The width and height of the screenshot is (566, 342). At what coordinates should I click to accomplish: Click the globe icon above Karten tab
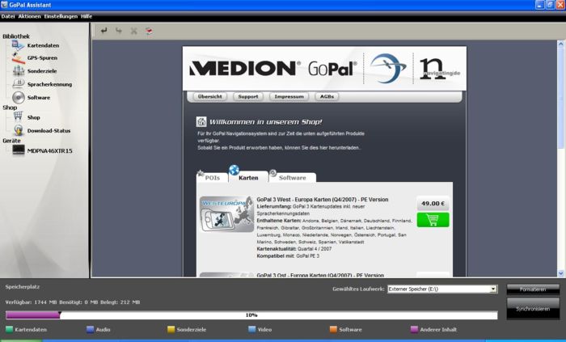[234, 170]
